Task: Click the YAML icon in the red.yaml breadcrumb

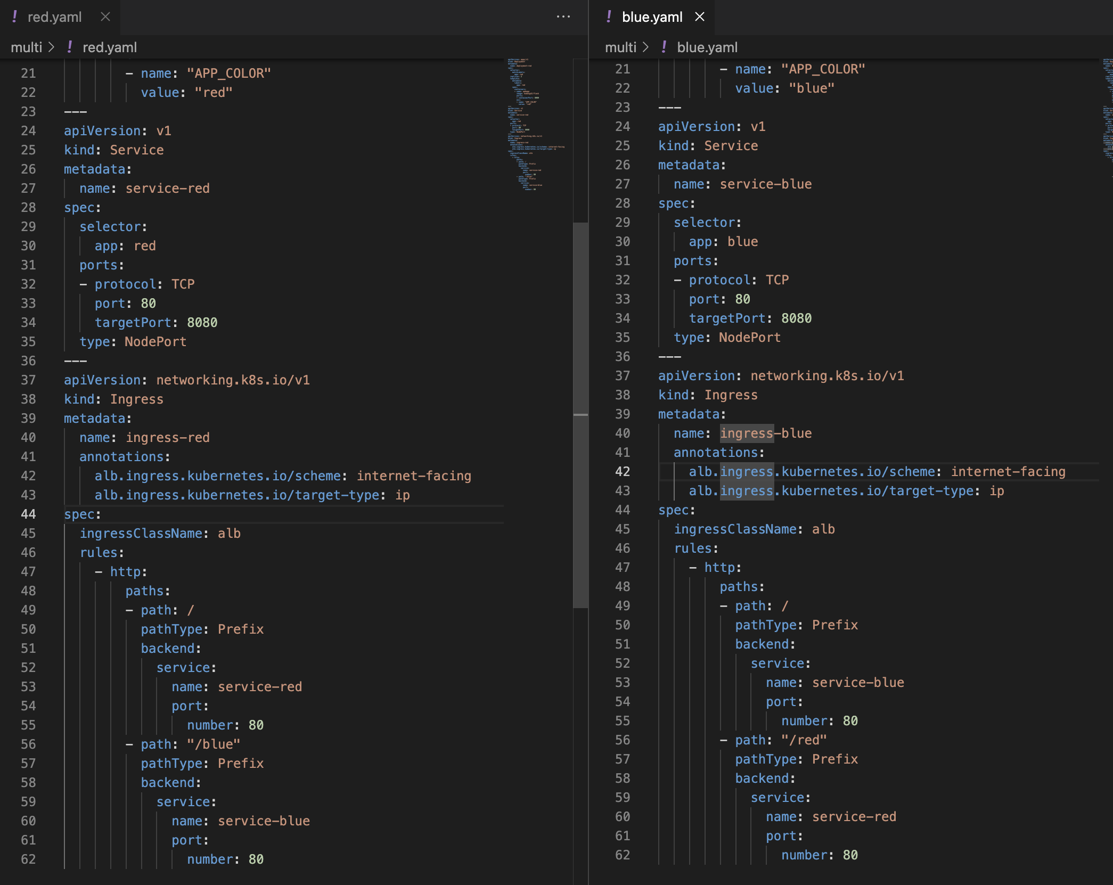Action: [x=70, y=47]
